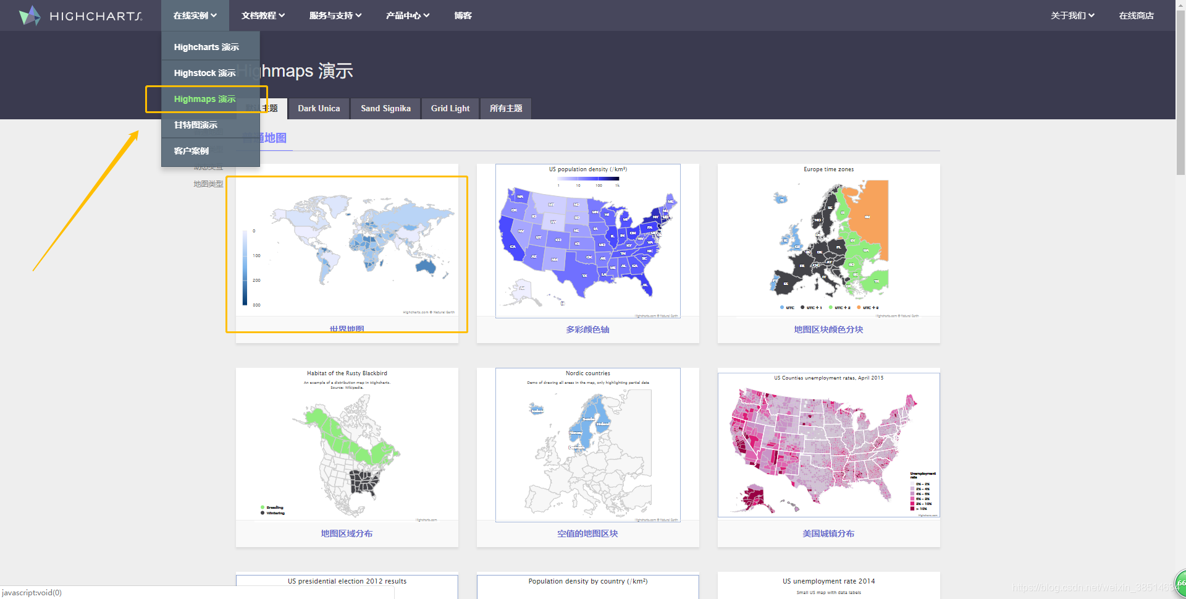Open the Nordic countries map thumbnail
1186x599 pixels.
coord(588,445)
